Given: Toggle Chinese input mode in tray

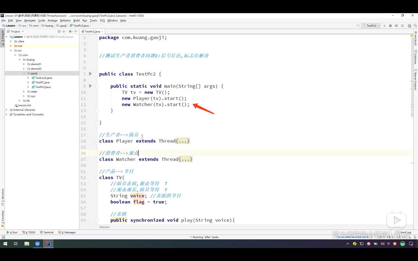Looking at the screenshot, I should point(389,244).
